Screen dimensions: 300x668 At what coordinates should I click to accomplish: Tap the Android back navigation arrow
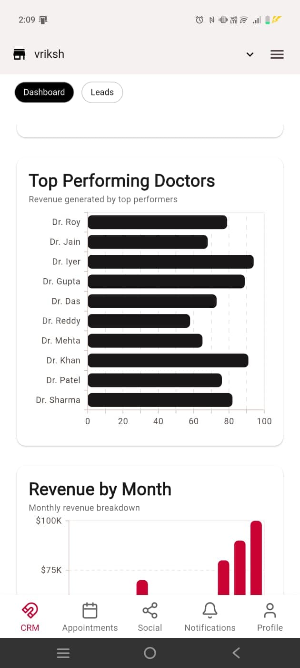click(236, 653)
